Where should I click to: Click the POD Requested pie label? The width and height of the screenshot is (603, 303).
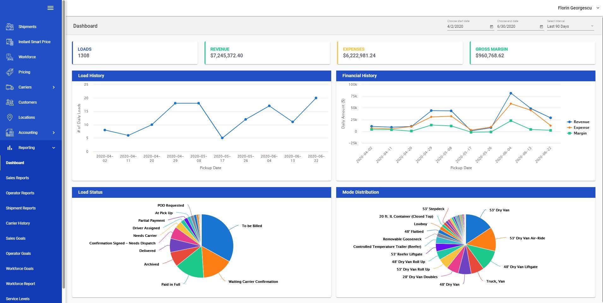pos(171,205)
